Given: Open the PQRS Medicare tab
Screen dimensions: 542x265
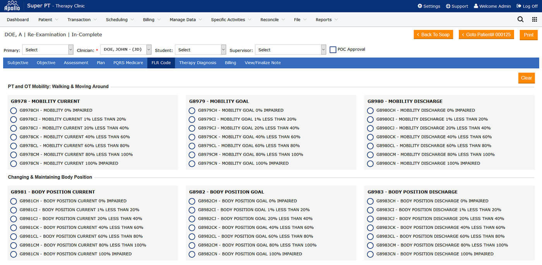Looking at the screenshot, I should pos(128,63).
